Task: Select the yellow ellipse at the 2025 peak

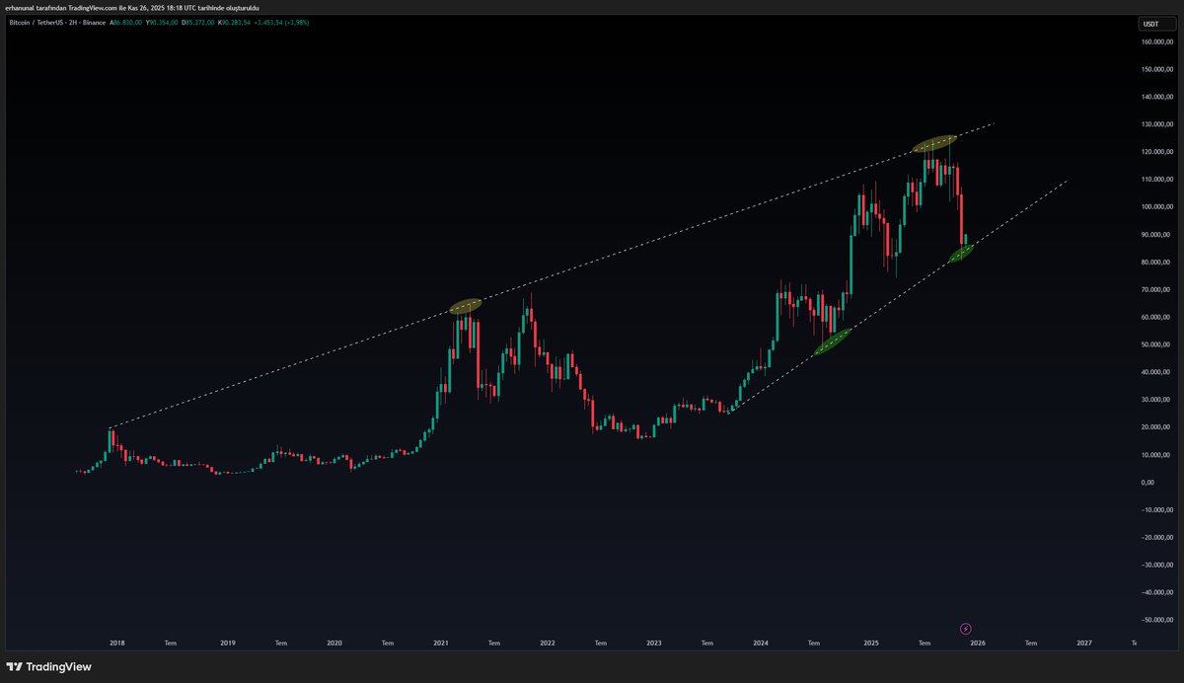Action: 934,143
